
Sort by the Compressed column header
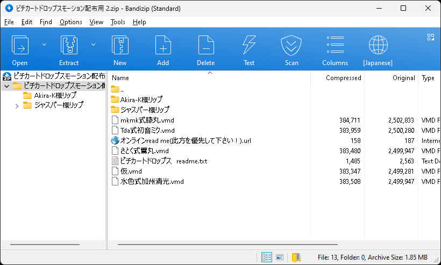pyautogui.click(x=338, y=78)
